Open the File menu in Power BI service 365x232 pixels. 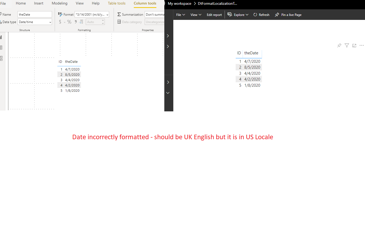[181, 15]
